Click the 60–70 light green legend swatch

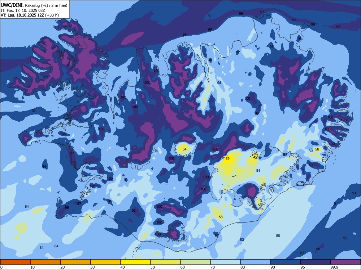click(195, 262)
